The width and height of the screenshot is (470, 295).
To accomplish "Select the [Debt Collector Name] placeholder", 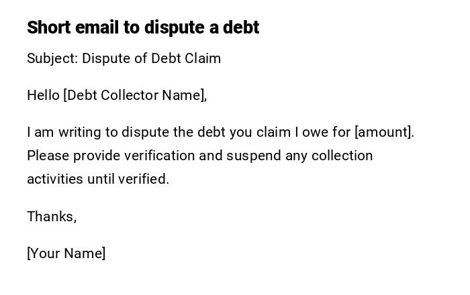I will click(x=135, y=95).
